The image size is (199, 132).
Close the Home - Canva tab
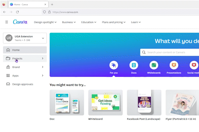coord(45,4)
